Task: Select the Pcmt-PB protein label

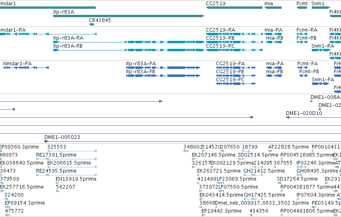Action: coord(309,72)
